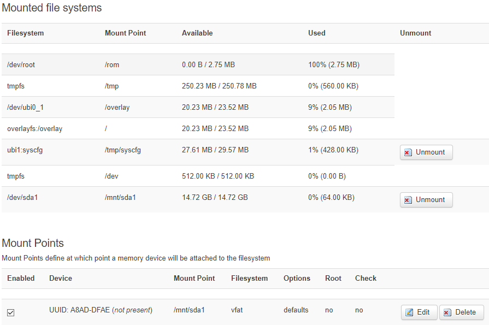
Task: Click the UUID: A8AD-DFAE device text
Action: click(x=80, y=310)
